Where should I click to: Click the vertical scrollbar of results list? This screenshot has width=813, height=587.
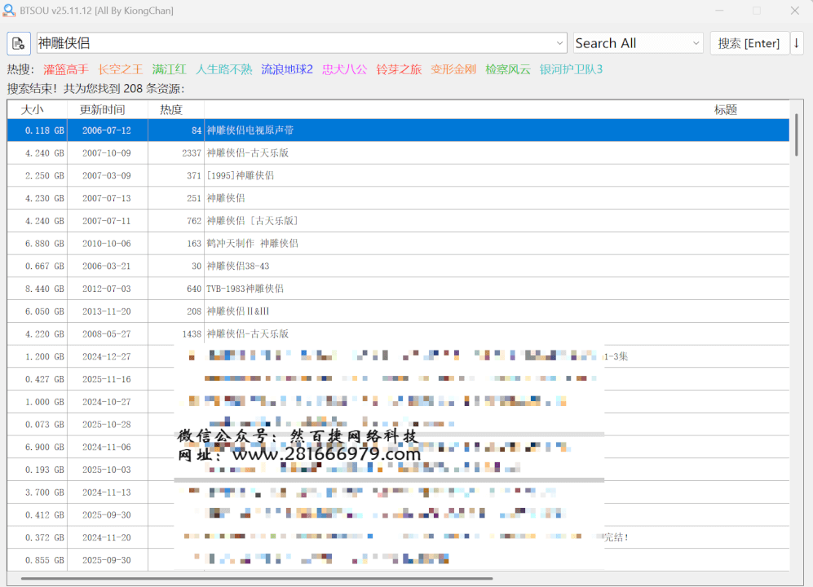(796, 135)
